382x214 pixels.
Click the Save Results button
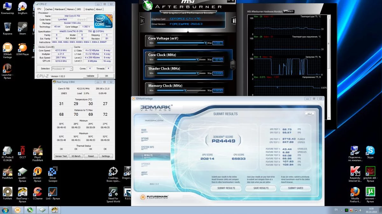click(x=261, y=188)
